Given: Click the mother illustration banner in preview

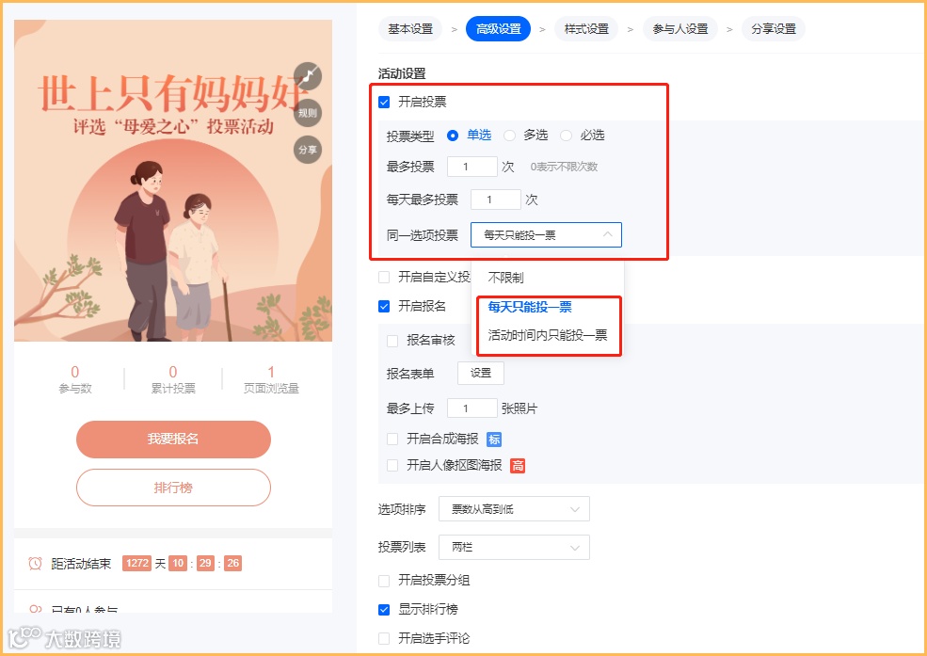Looking at the screenshot, I should 173,181.
